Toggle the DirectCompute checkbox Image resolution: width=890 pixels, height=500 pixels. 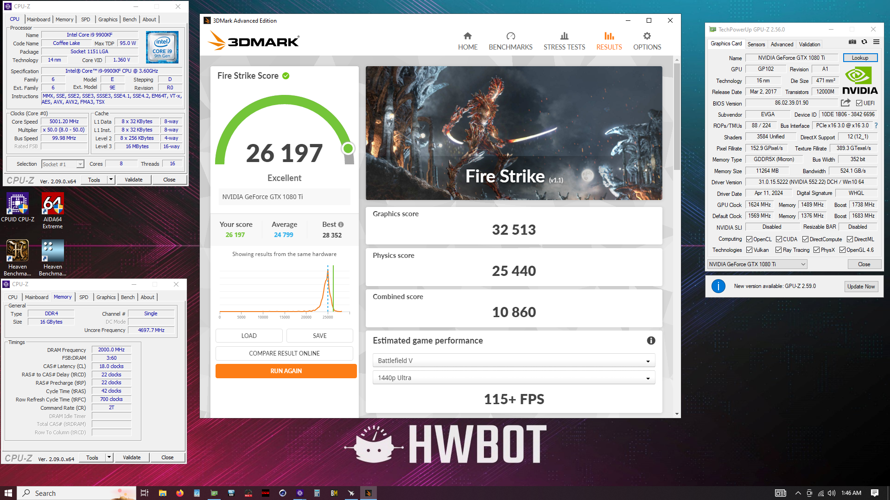coord(806,239)
